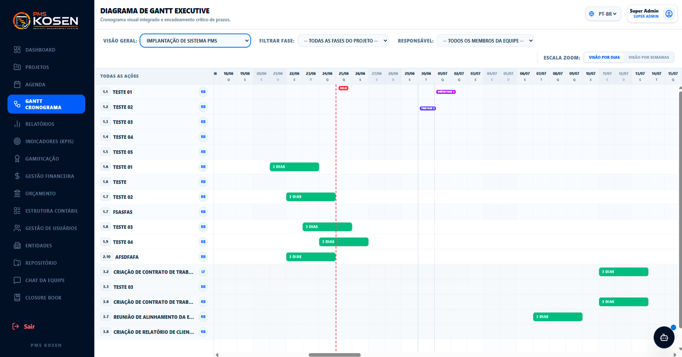Go to Closure Book menu item
This screenshot has height=357, width=682.
[46, 297]
